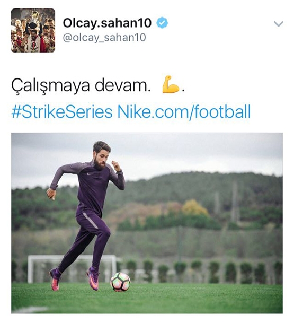Click the trophy in the avatar image
The width and height of the screenshot is (294, 323).
pos(33,23)
